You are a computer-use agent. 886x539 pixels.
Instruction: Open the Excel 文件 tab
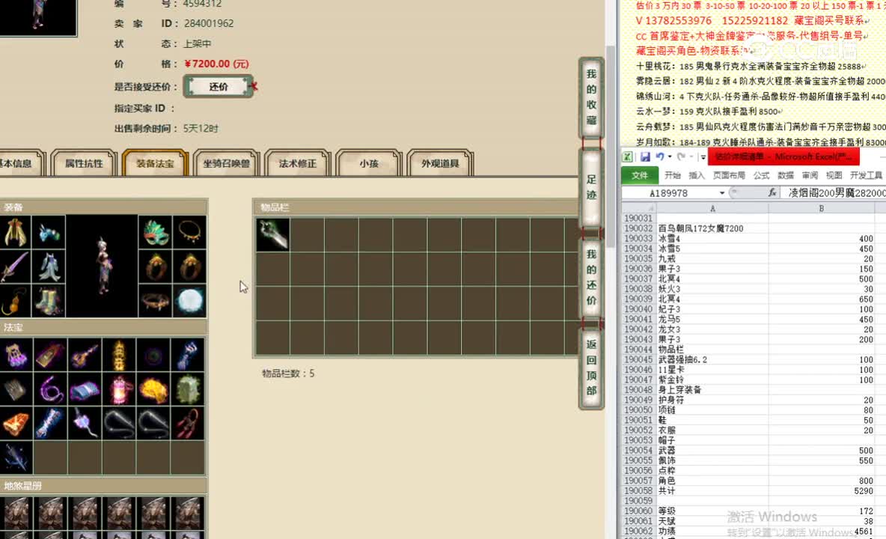coord(640,175)
